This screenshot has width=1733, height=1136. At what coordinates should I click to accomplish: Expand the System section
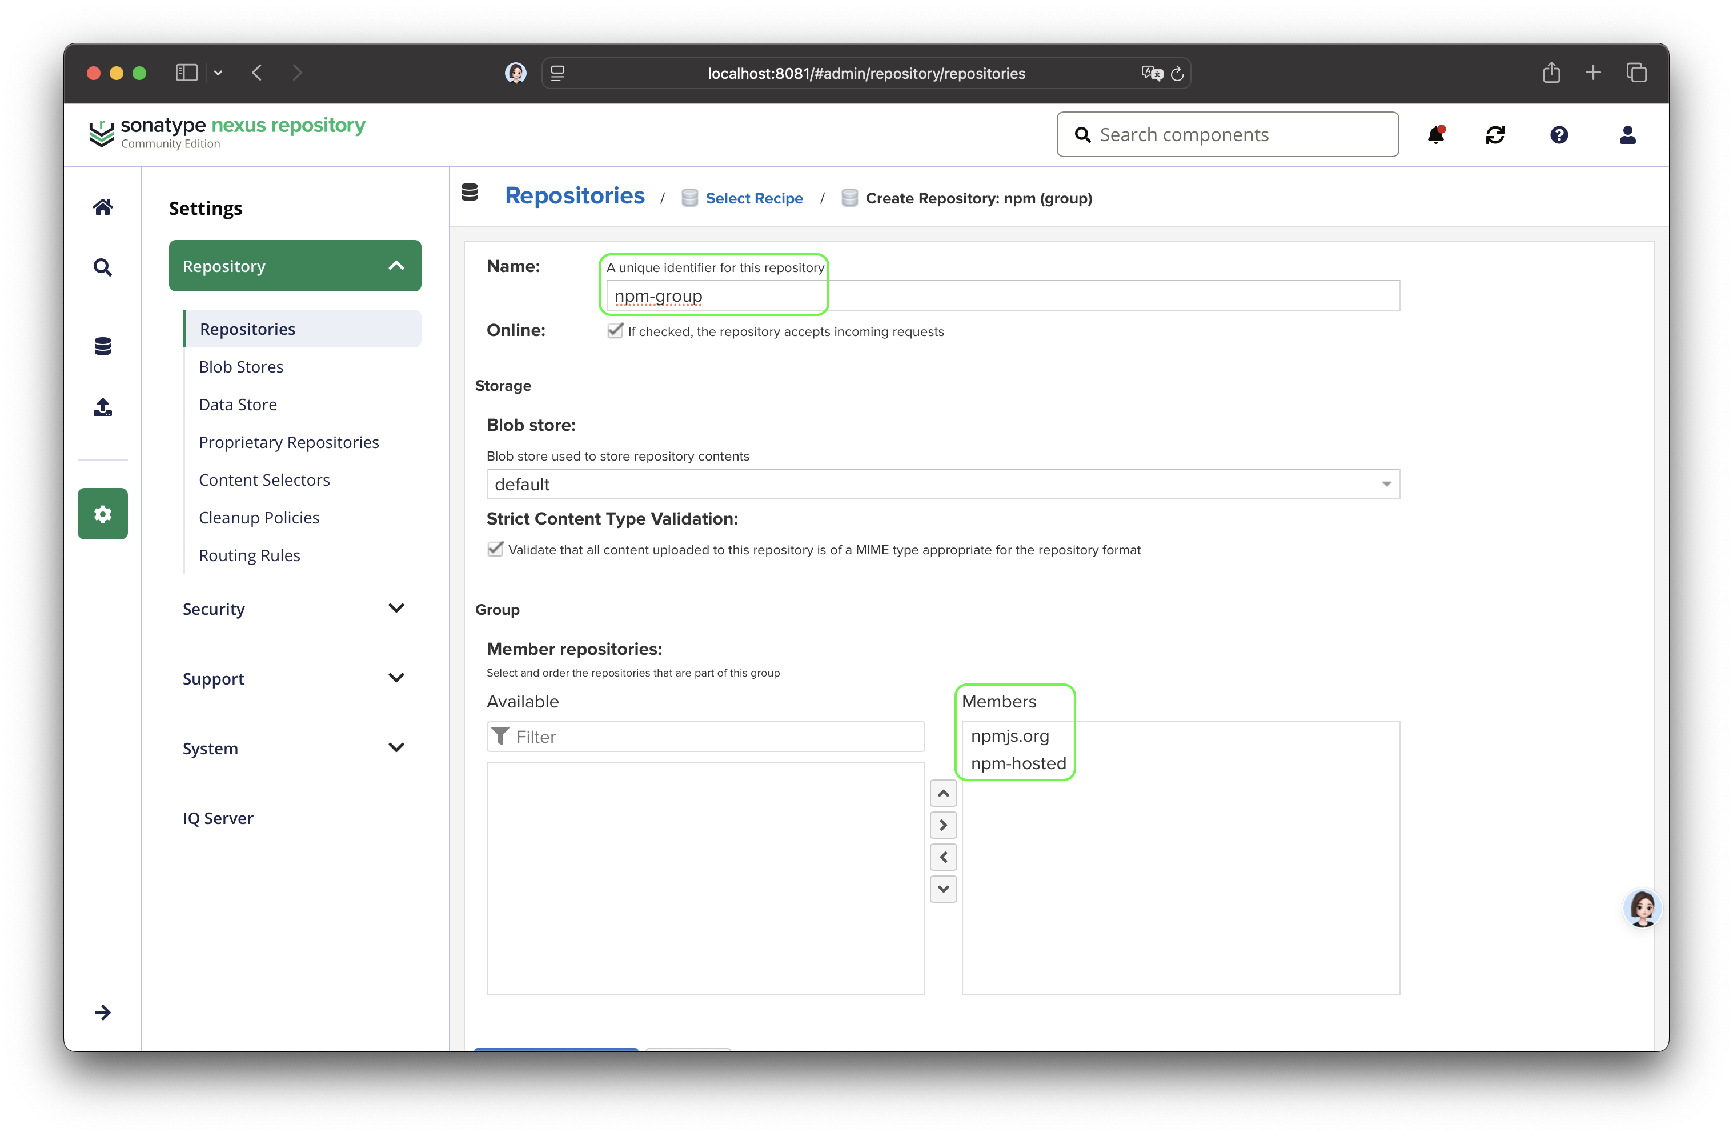[295, 749]
